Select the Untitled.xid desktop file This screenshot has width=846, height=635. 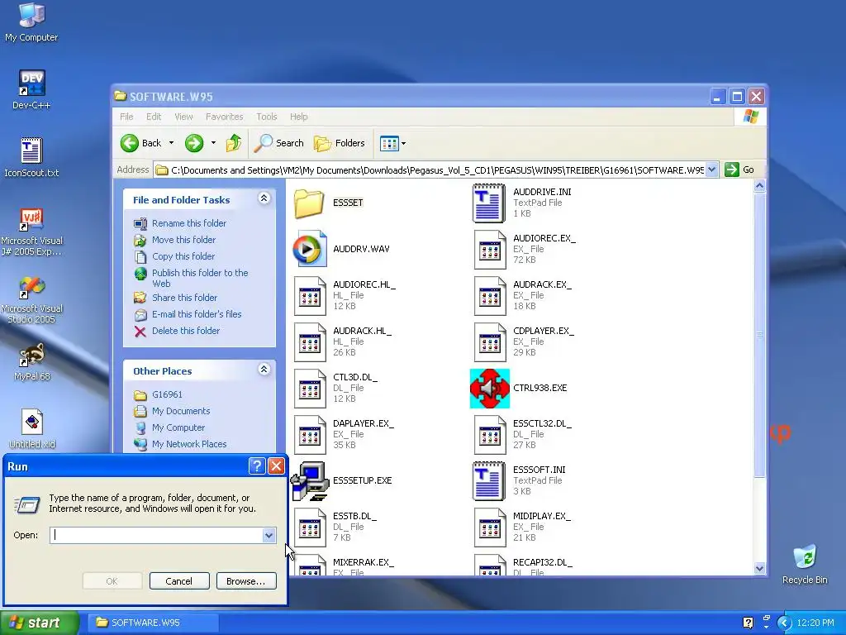pyautogui.click(x=32, y=429)
